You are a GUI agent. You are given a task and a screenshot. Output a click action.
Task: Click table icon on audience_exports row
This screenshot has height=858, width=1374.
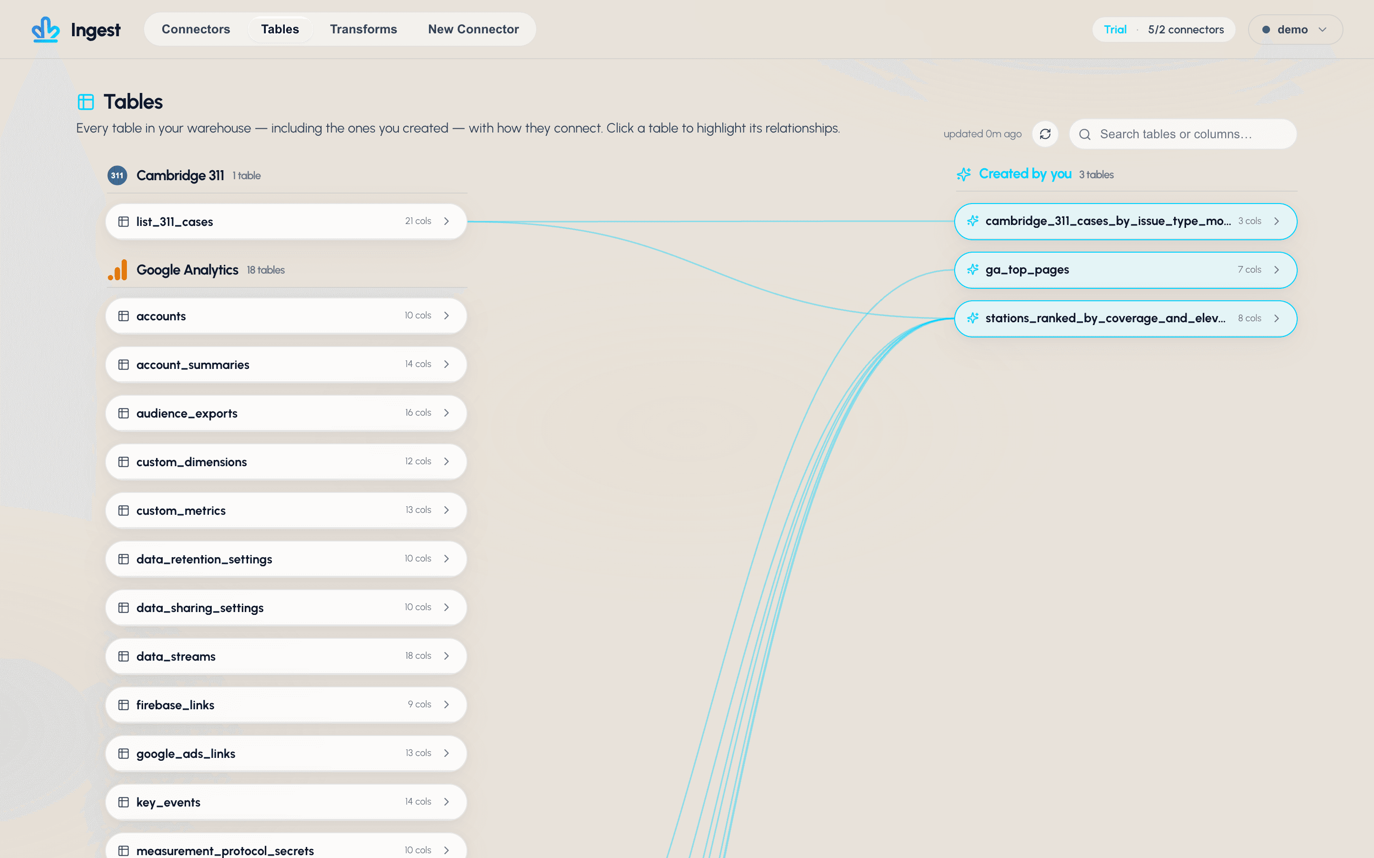pyautogui.click(x=123, y=413)
